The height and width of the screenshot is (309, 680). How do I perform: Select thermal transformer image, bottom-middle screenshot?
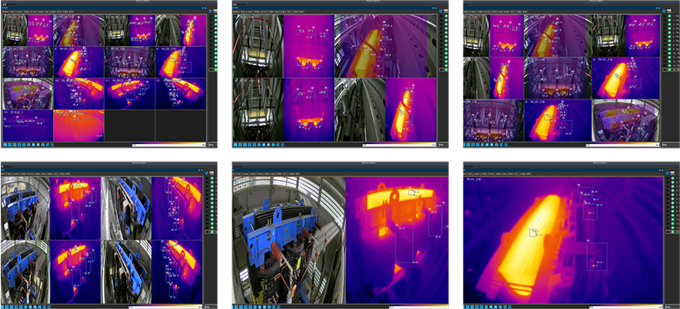click(x=397, y=240)
